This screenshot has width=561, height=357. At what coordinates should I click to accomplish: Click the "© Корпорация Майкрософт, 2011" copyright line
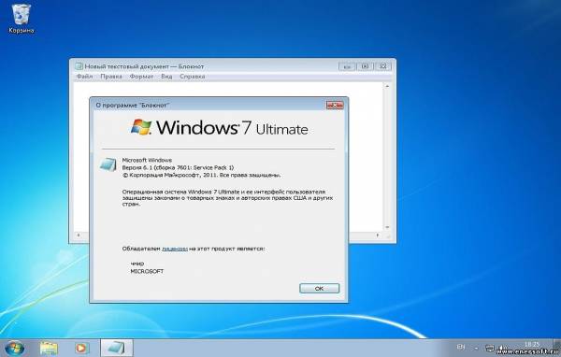click(202, 175)
